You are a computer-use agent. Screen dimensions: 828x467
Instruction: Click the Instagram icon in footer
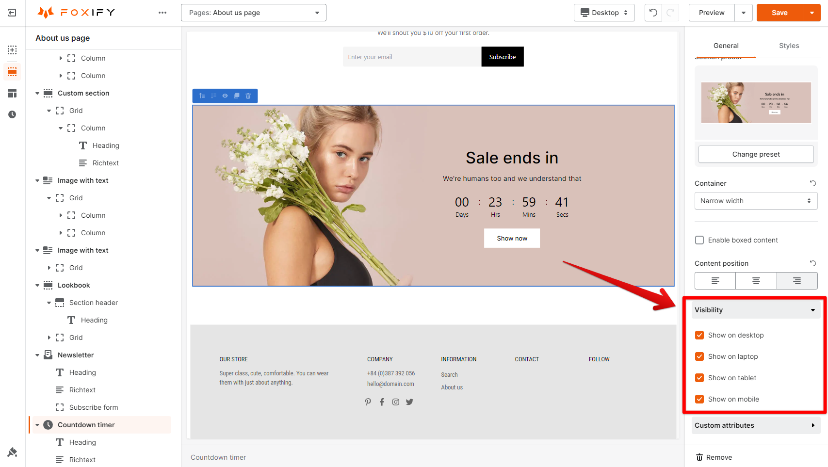click(x=396, y=402)
